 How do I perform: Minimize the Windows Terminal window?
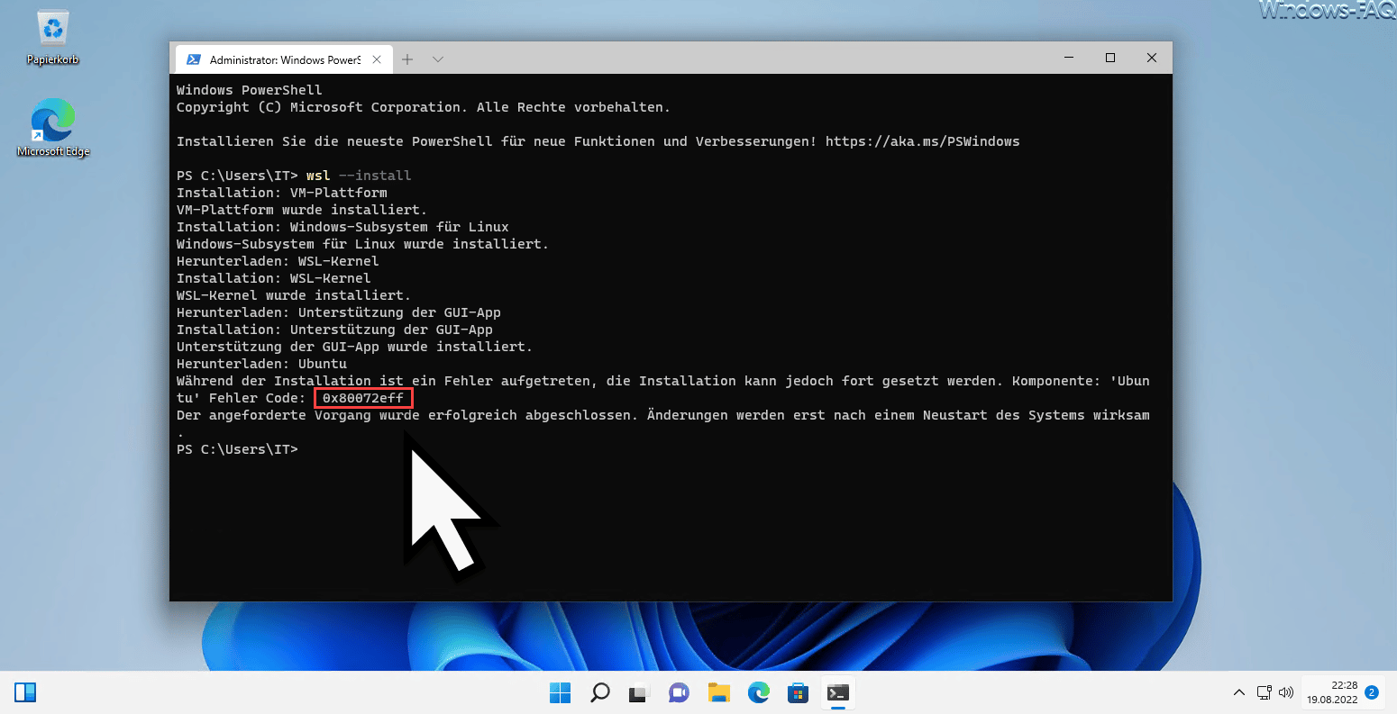tap(1069, 58)
